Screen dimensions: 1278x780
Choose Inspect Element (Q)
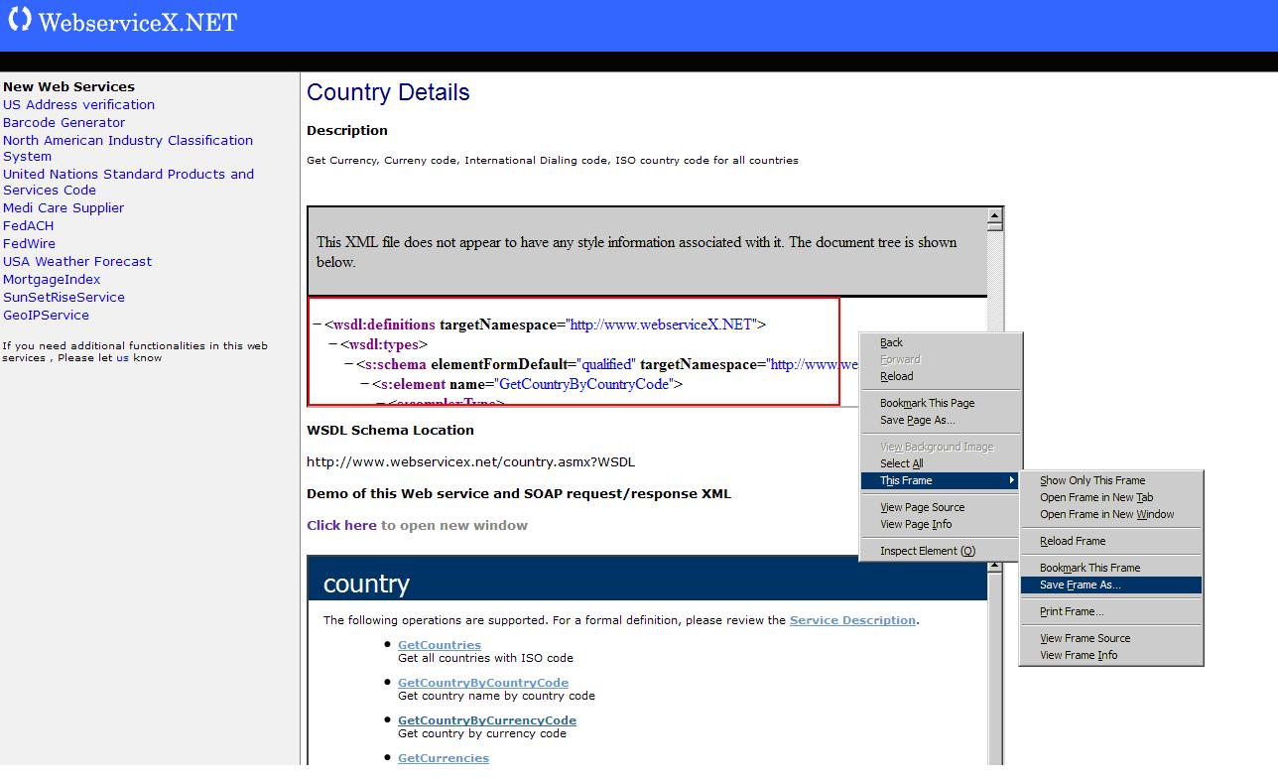(x=940, y=551)
